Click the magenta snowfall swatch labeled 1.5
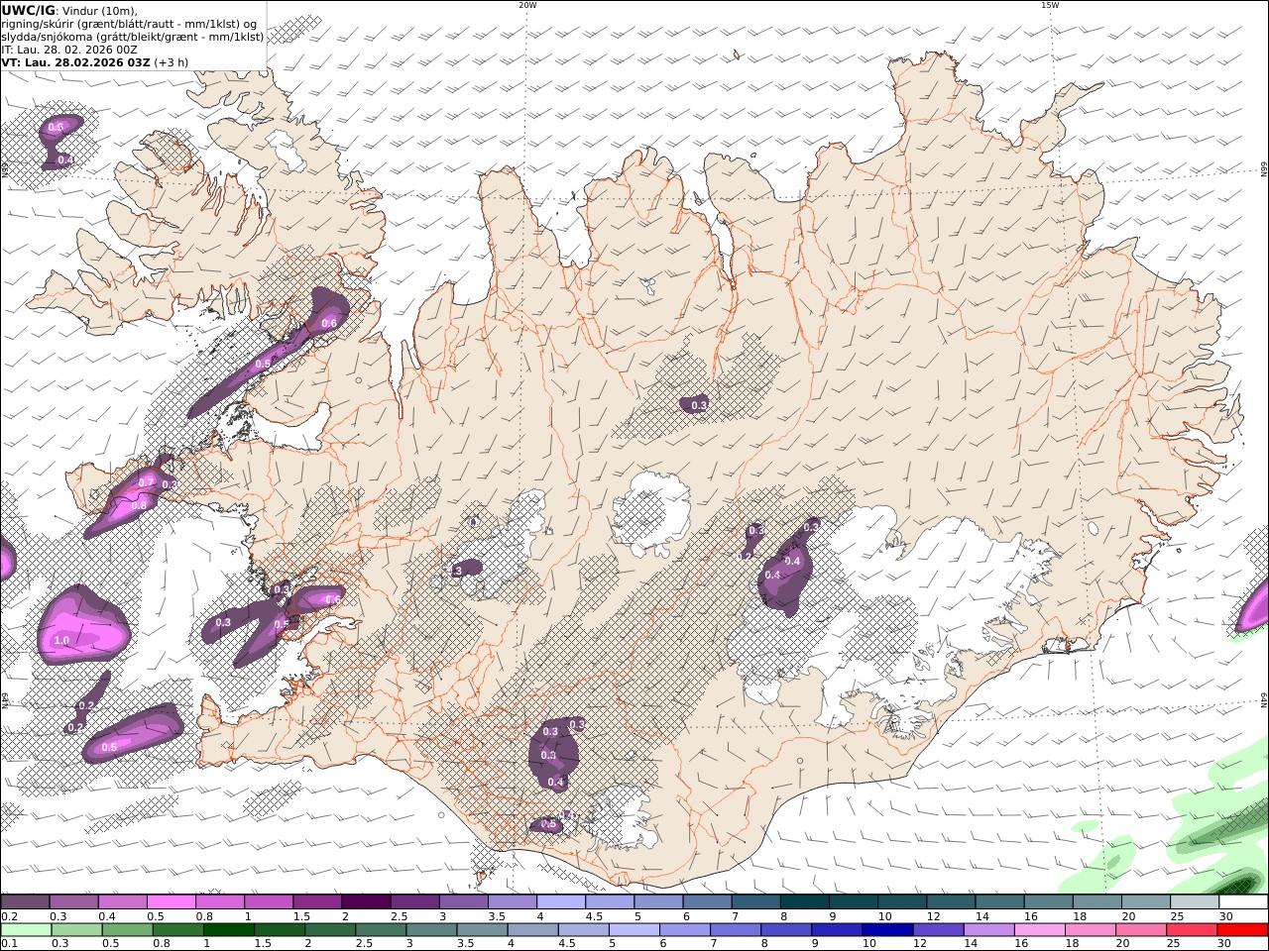This screenshot has height=951, width=1269. pyautogui.click(x=316, y=901)
